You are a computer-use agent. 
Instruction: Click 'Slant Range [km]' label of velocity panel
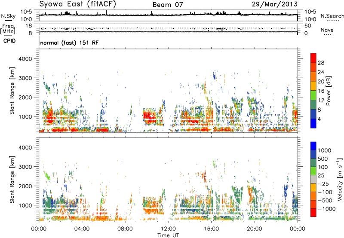[x=12, y=180]
